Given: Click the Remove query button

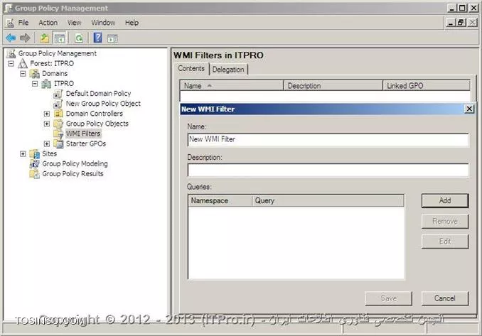Looking at the screenshot, I should [x=445, y=221].
